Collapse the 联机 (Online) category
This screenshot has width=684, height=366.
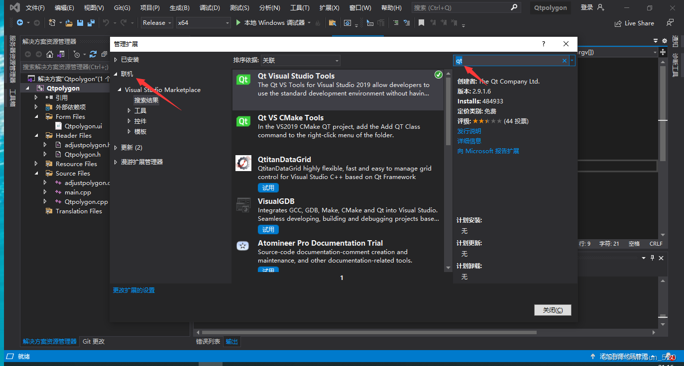116,74
